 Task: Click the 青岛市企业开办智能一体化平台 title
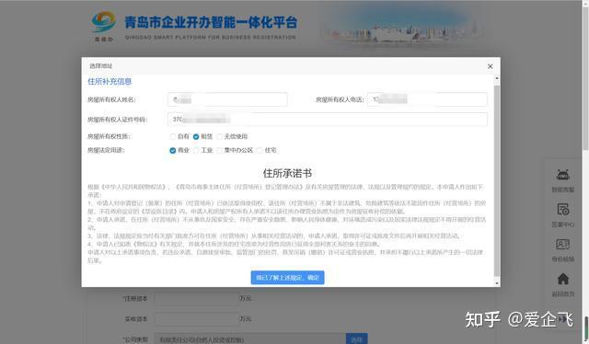coord(211,22)
